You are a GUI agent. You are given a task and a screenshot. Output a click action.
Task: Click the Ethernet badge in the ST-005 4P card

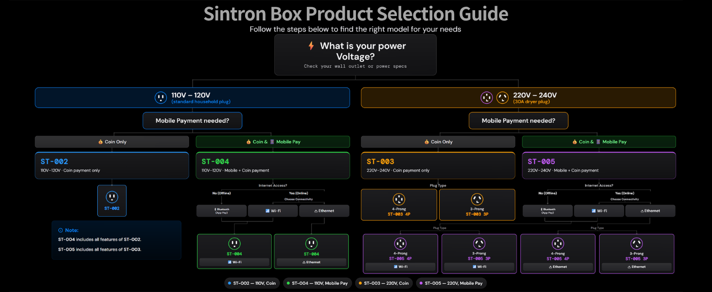coord(558,267)
